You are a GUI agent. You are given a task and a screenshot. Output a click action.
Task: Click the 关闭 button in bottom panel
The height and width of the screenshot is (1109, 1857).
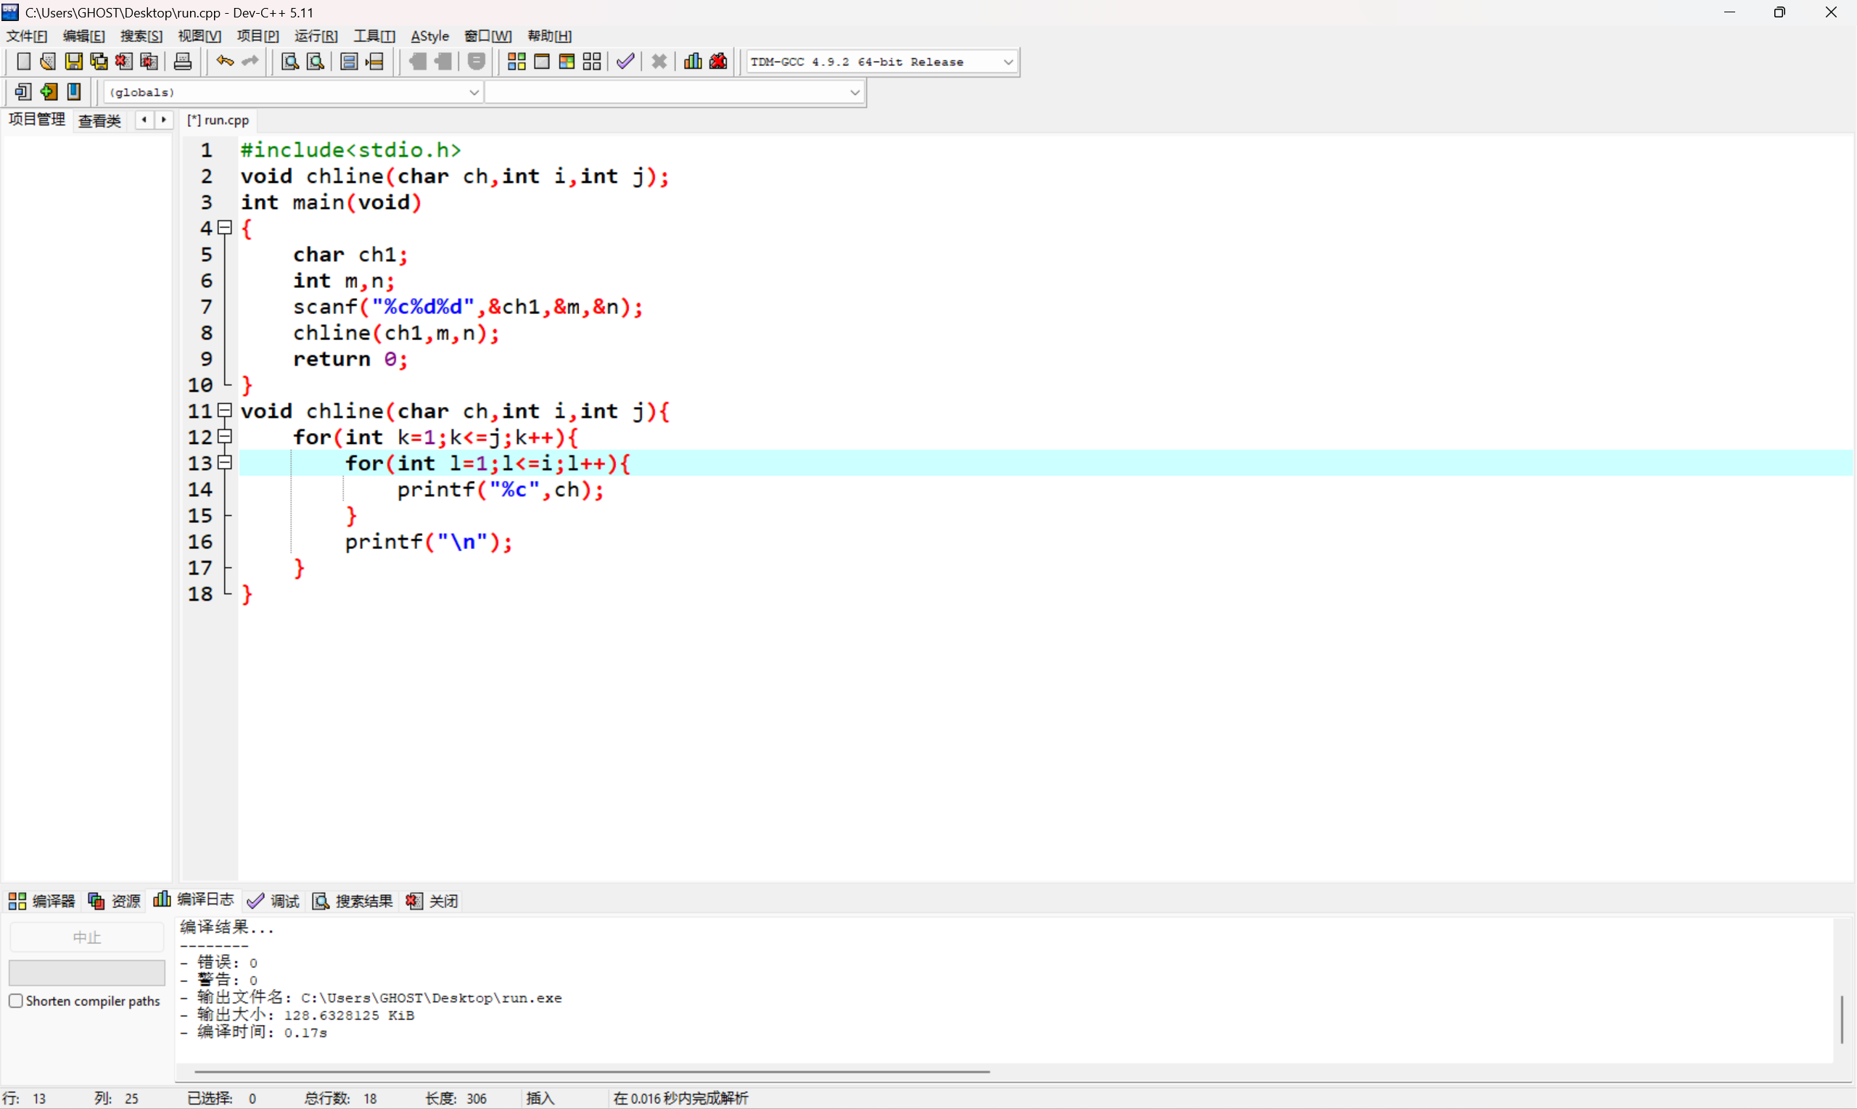(x=432, y=901)
